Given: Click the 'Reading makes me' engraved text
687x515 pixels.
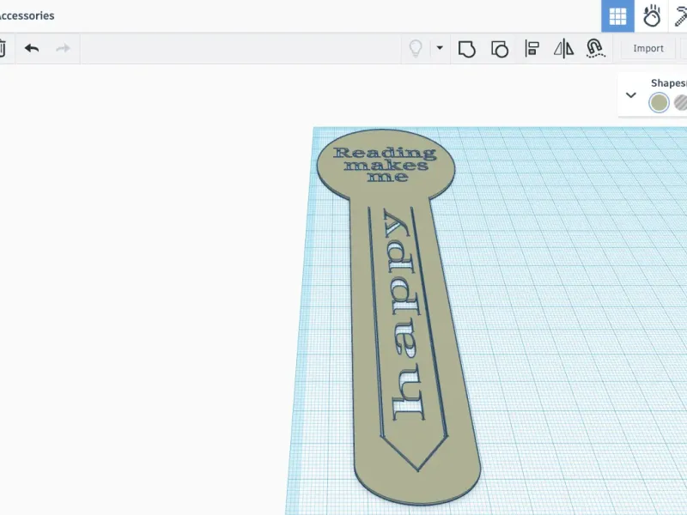Looking at the screenshot, I should (x=385, y=165).
